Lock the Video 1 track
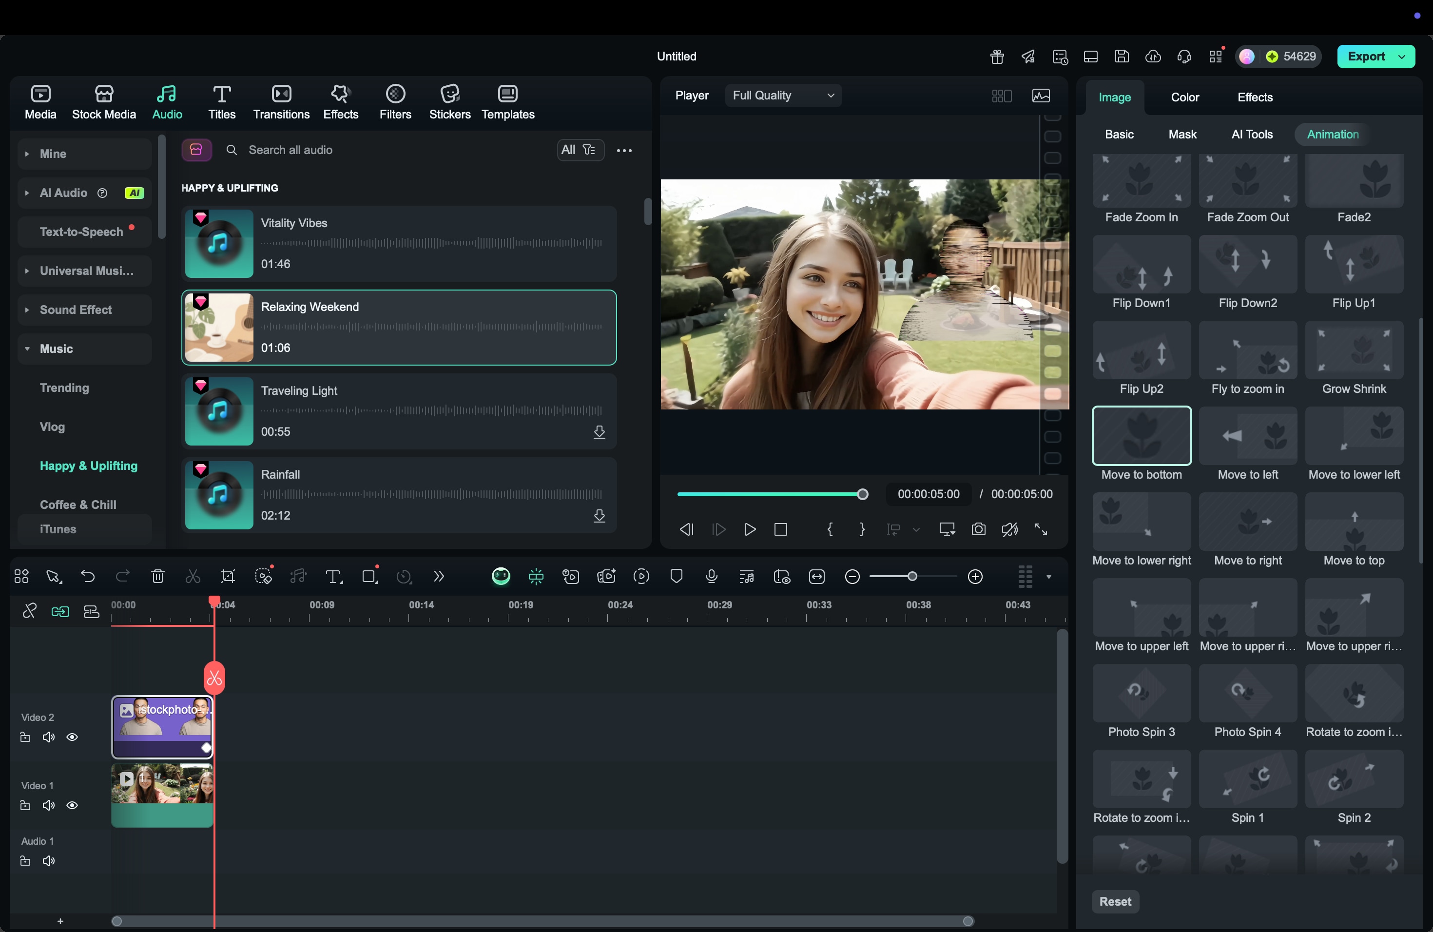Screen dimensions: 1433x932 (25, 806)
